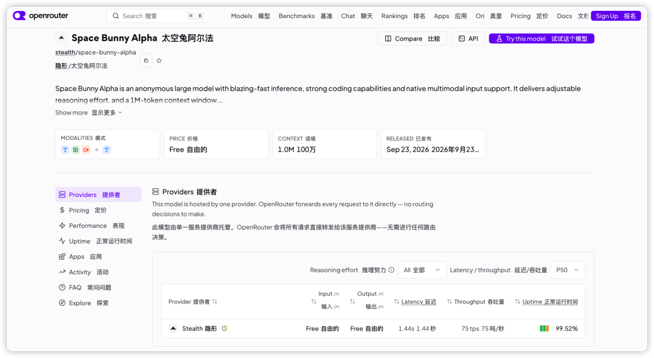Click the model avatar icon near title
Screen dimensions: 654x358
[61, 38]
